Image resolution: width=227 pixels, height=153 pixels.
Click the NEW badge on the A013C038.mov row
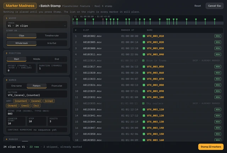click(x=218, y=110)
